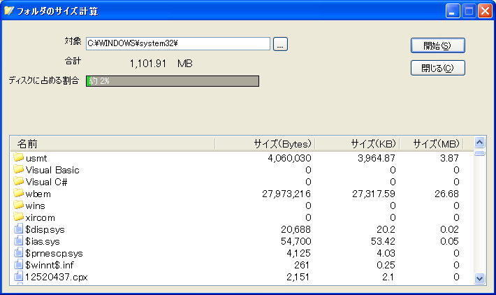This screenshot has width=496, height=295.
Task: Select the wbem folder icon
Action: 19,193
